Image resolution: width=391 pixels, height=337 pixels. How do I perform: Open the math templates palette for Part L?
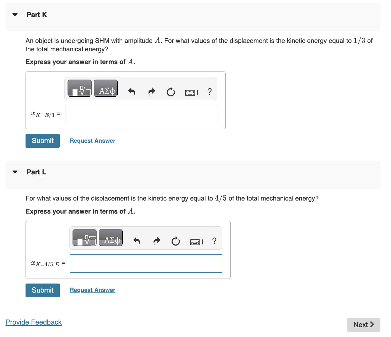tap(84, 238)
